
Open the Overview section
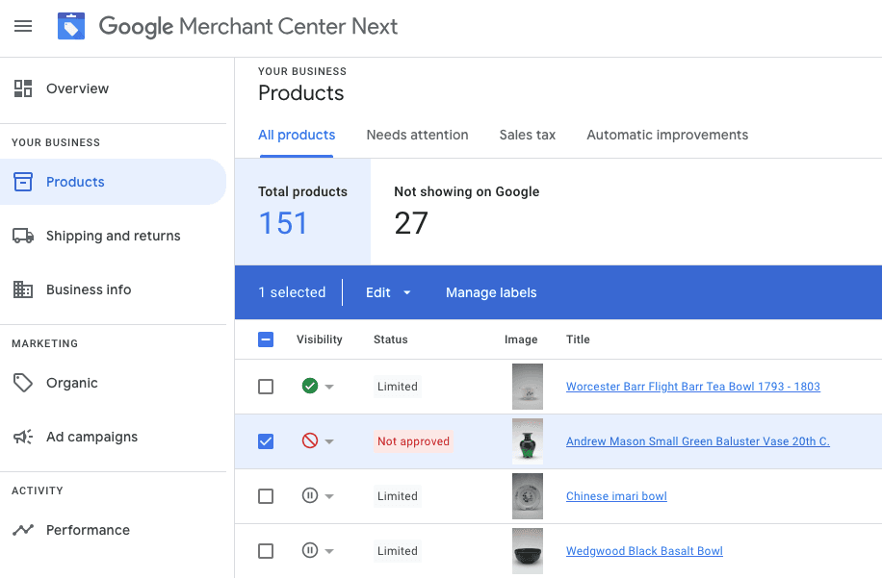77,88
